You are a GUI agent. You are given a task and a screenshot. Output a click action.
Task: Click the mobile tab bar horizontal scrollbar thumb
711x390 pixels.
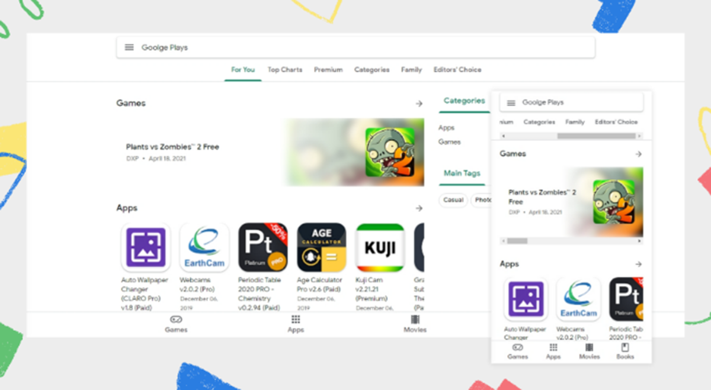(x=596, y=136)
